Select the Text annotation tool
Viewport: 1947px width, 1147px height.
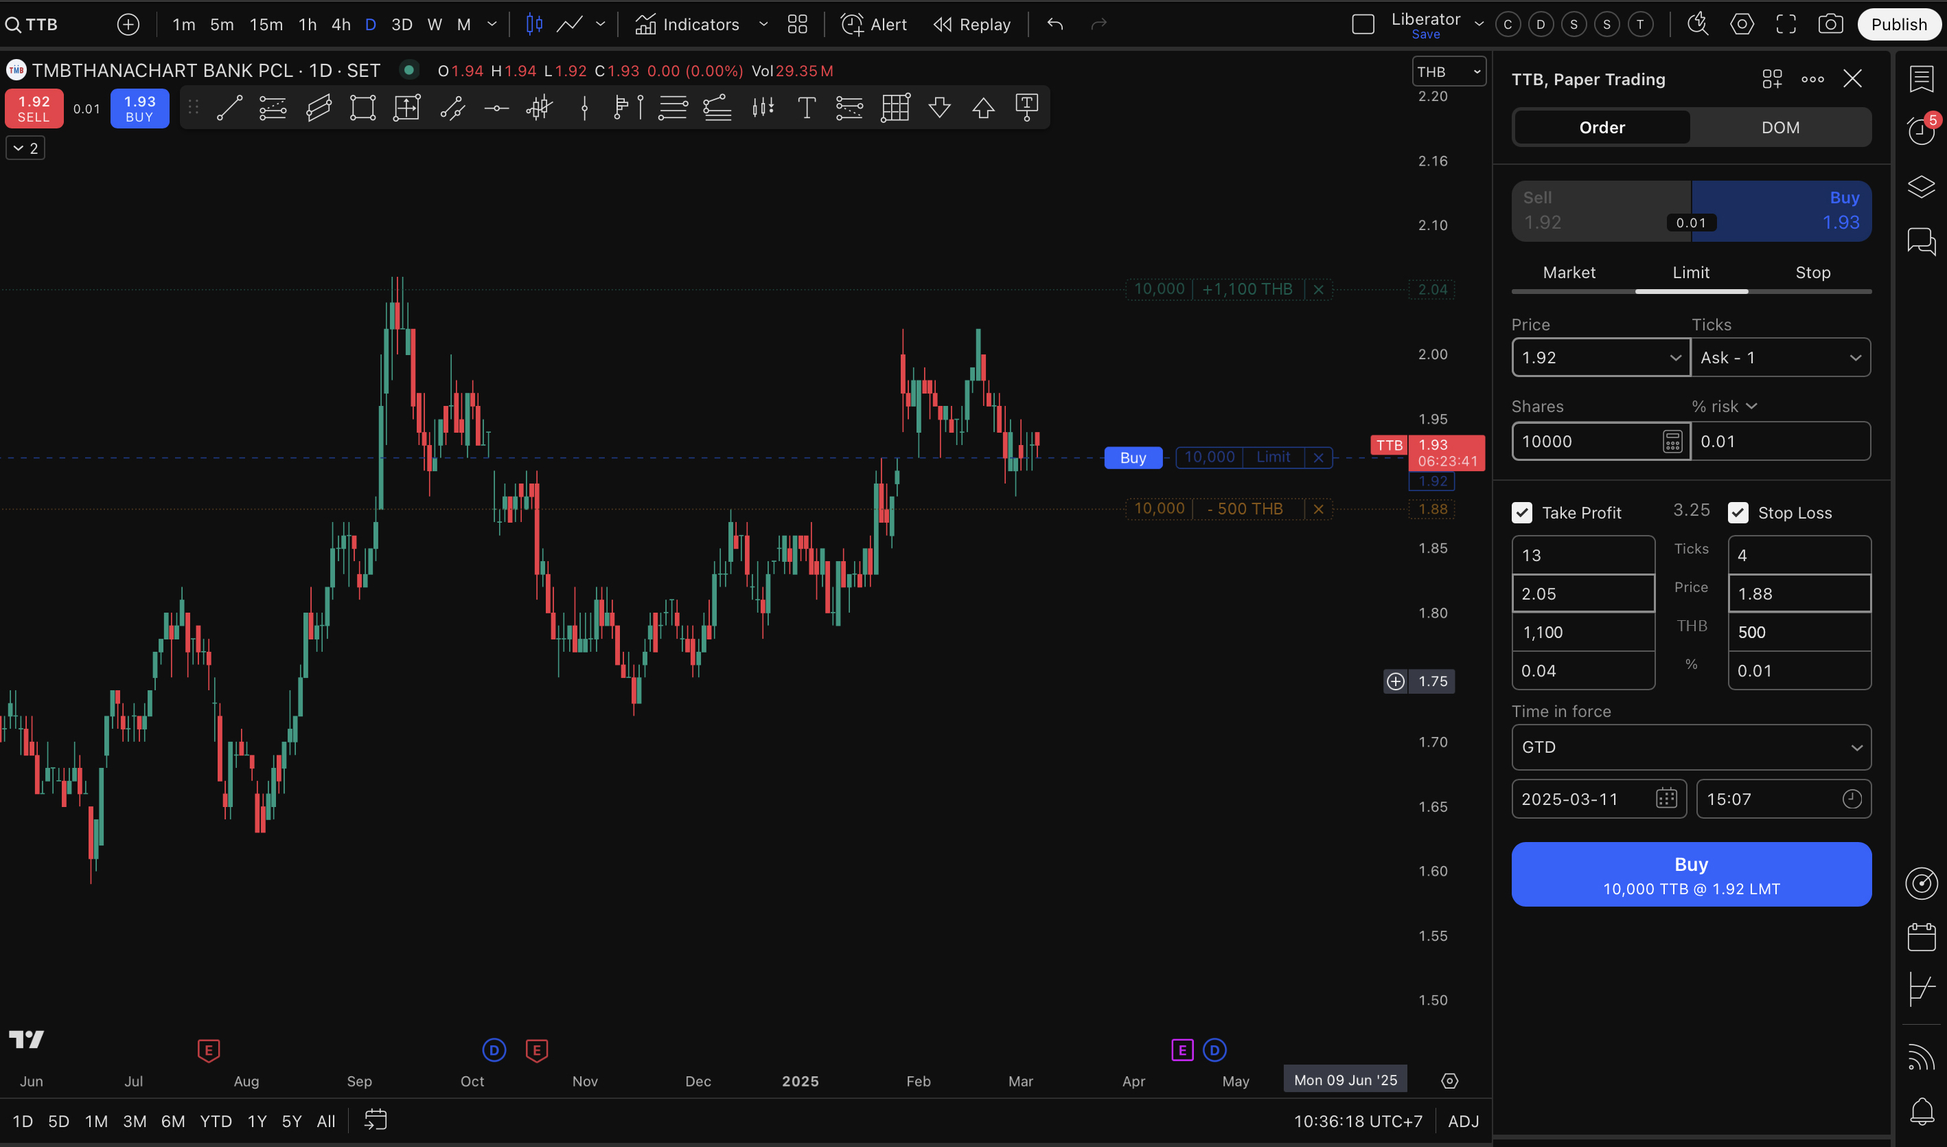coord(807,107)
